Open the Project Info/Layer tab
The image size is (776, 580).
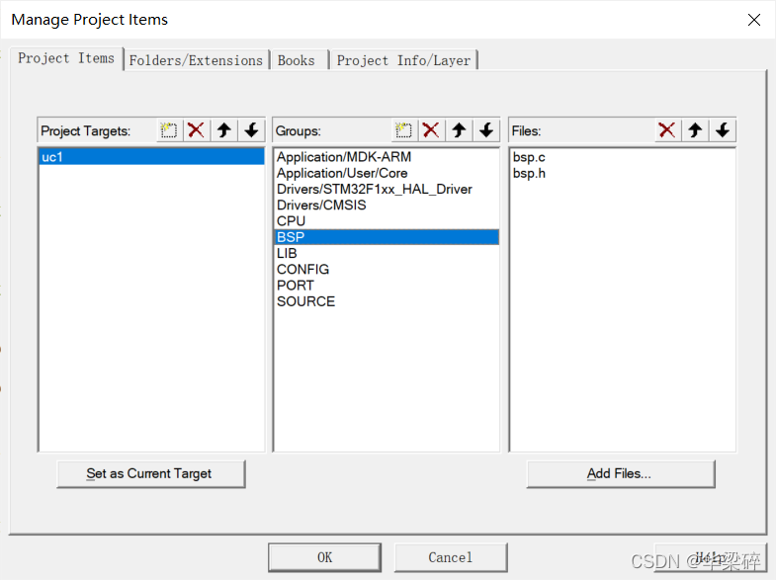(x=404, y=60)
